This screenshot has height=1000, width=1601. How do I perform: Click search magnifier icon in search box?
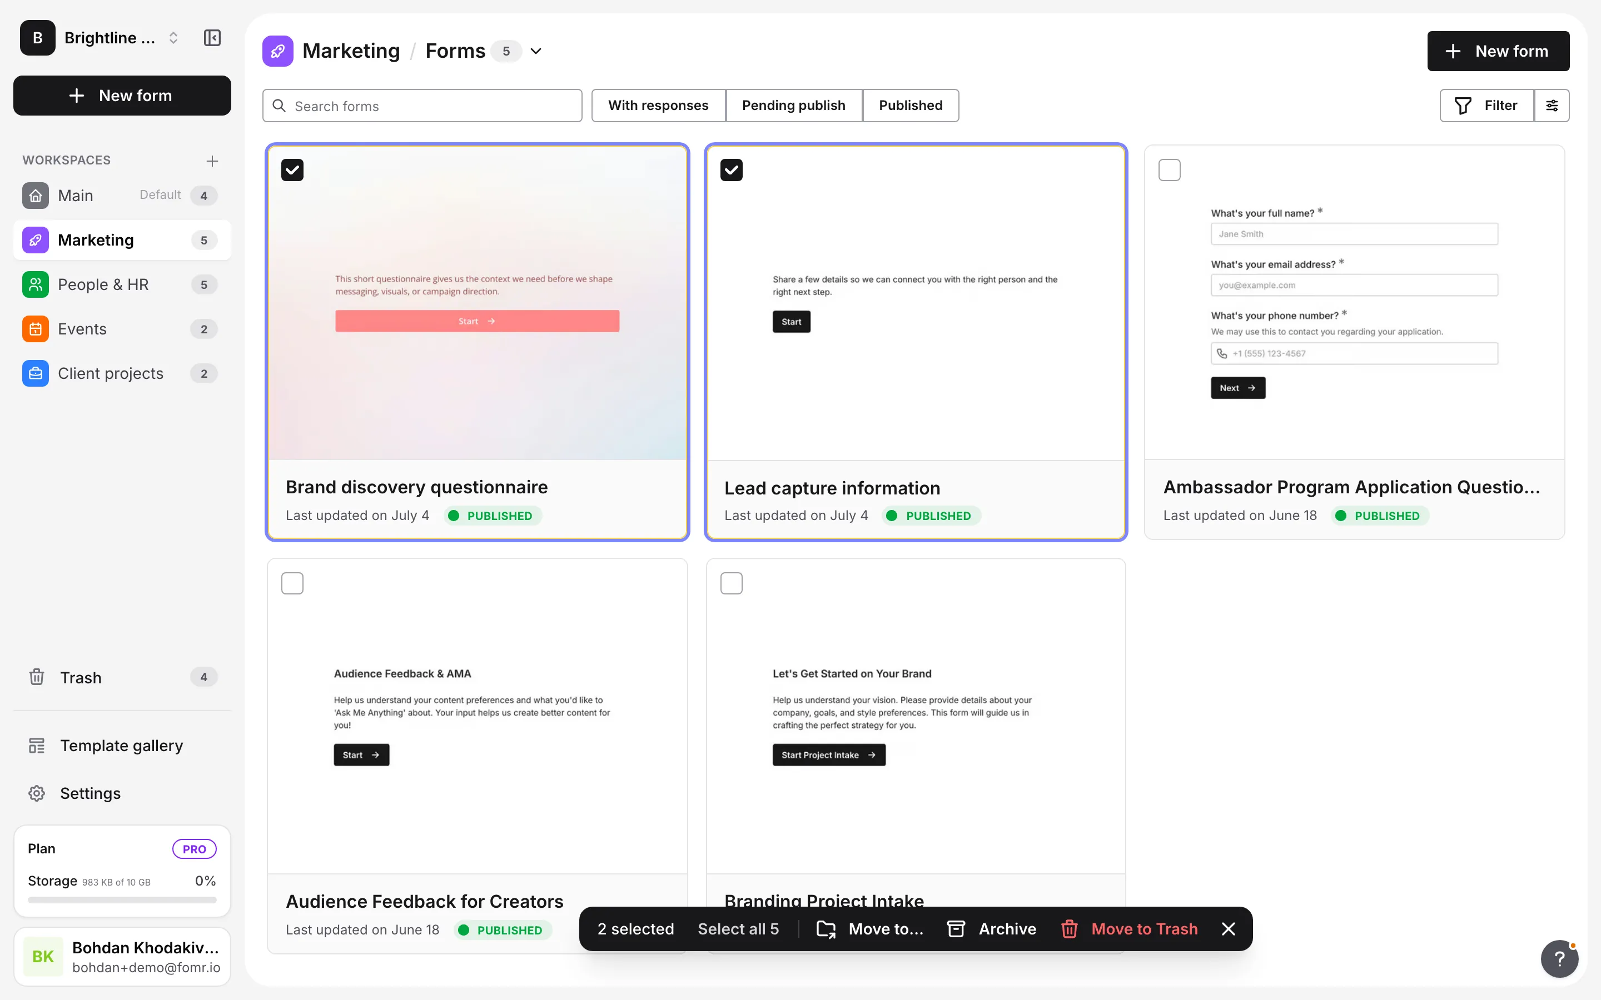pyautogui.click(x=279, y=106)
